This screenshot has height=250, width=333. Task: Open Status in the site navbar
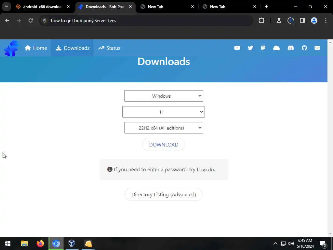click(x=109, y=48)
